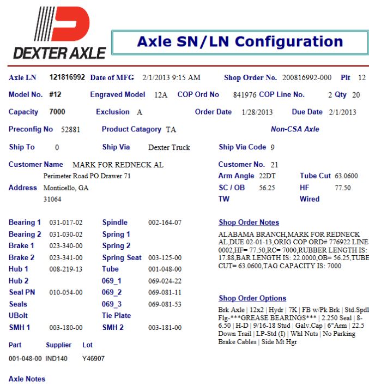Select Preconfig No value 52881

tap(70, 130)
